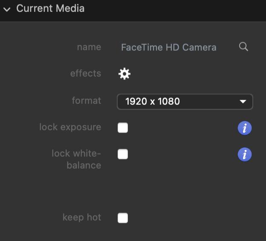
Task: Select the FaceTime HD Camera name text
Action: [168, 47]
